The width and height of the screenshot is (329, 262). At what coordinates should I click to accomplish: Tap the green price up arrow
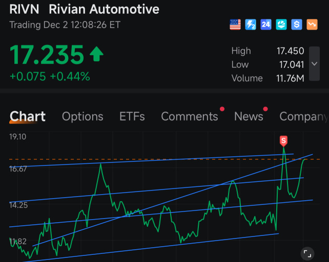click(x=96, y=54)
